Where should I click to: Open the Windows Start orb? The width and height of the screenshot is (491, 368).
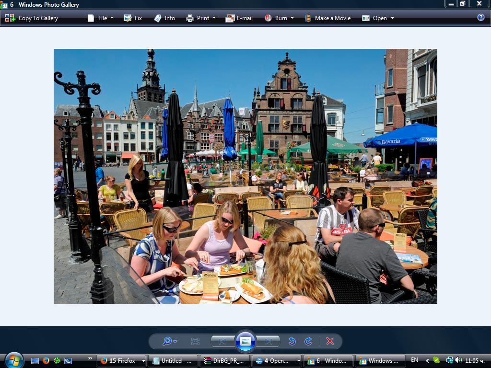coord(14,360)
